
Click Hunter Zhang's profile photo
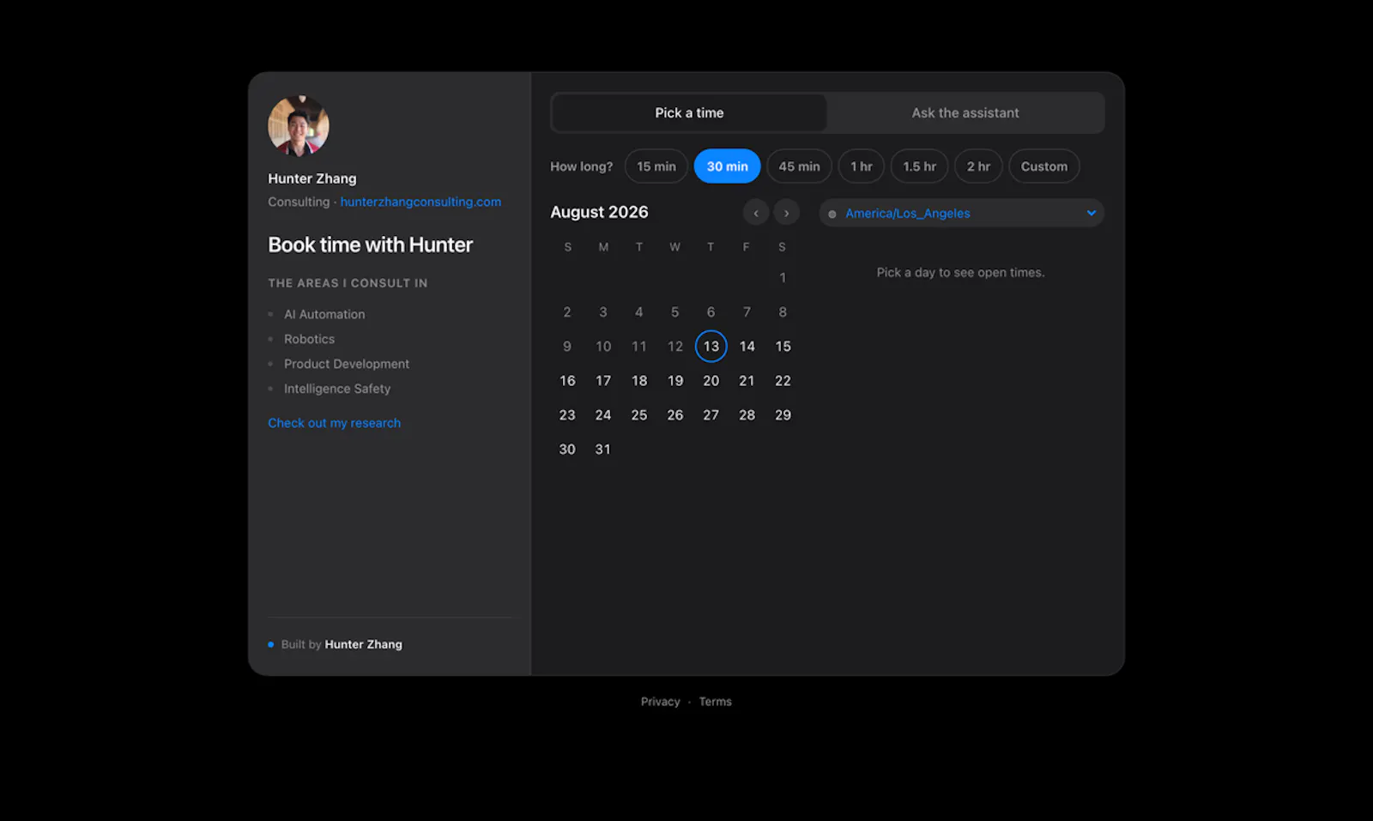299,126
